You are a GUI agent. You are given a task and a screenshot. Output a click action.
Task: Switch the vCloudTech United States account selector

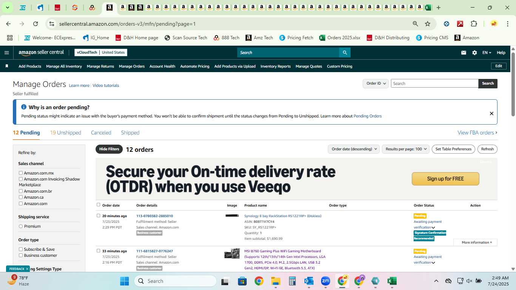click(x=101, y=52)
